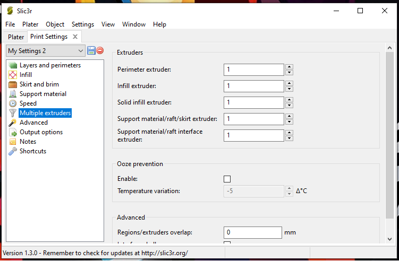Select Layers and perimeters in settings list

point(50,65)
